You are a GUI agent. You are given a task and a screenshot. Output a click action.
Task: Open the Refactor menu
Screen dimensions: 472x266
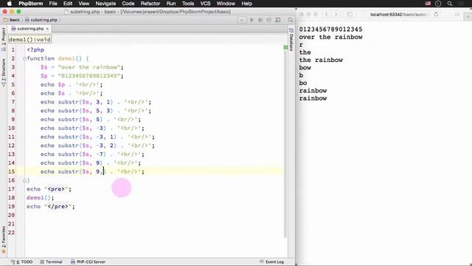[150, 4]
